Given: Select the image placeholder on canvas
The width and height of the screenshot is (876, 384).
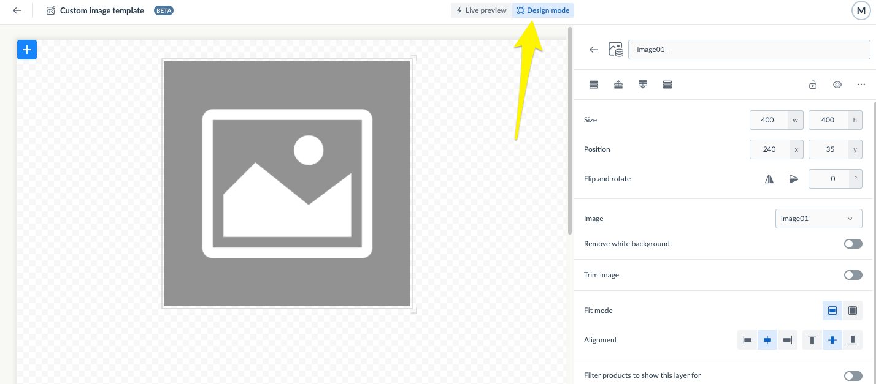Looking at the screenshot, I should [287, 184].
